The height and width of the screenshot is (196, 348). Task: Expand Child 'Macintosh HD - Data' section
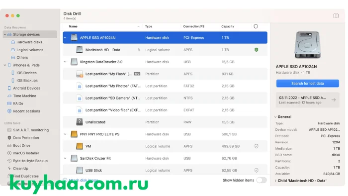tap(275, 181)
